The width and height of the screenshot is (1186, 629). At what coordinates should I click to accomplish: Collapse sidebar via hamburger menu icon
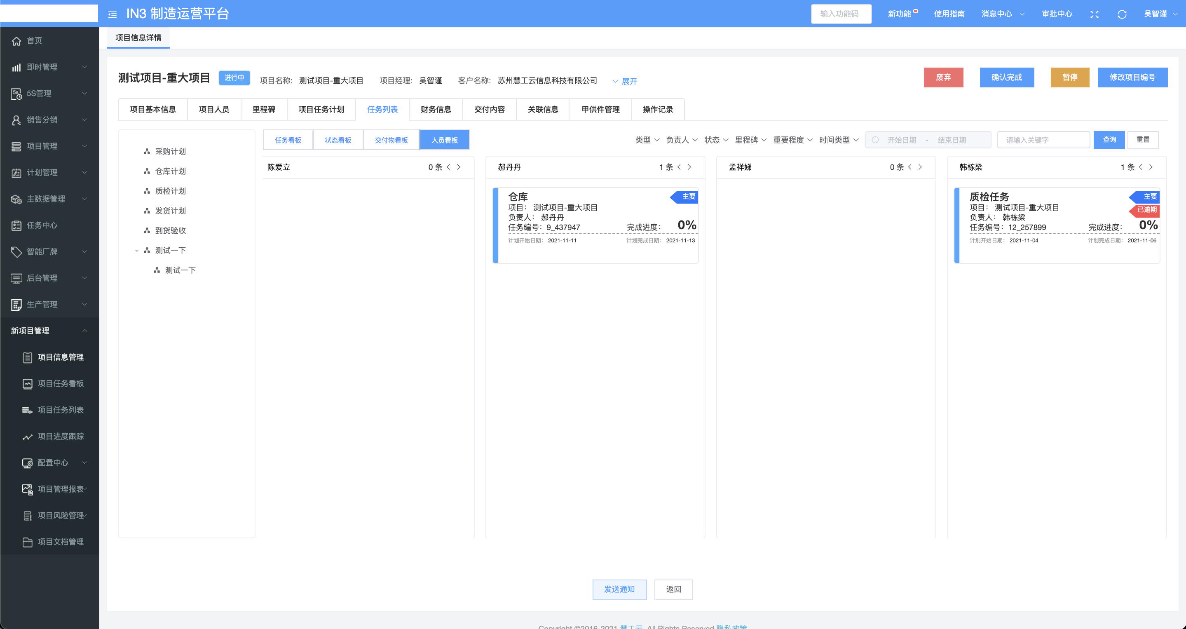pos(113,14)
